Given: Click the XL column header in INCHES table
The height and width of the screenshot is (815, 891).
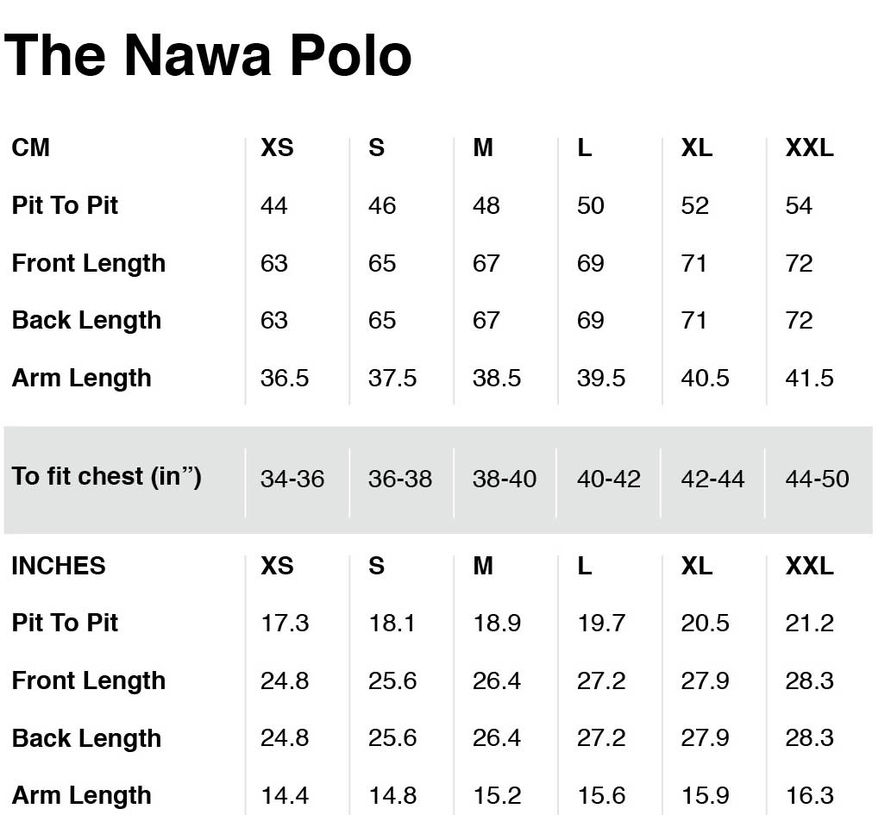Looking at the screenshot, I should (x=697, y=566).
